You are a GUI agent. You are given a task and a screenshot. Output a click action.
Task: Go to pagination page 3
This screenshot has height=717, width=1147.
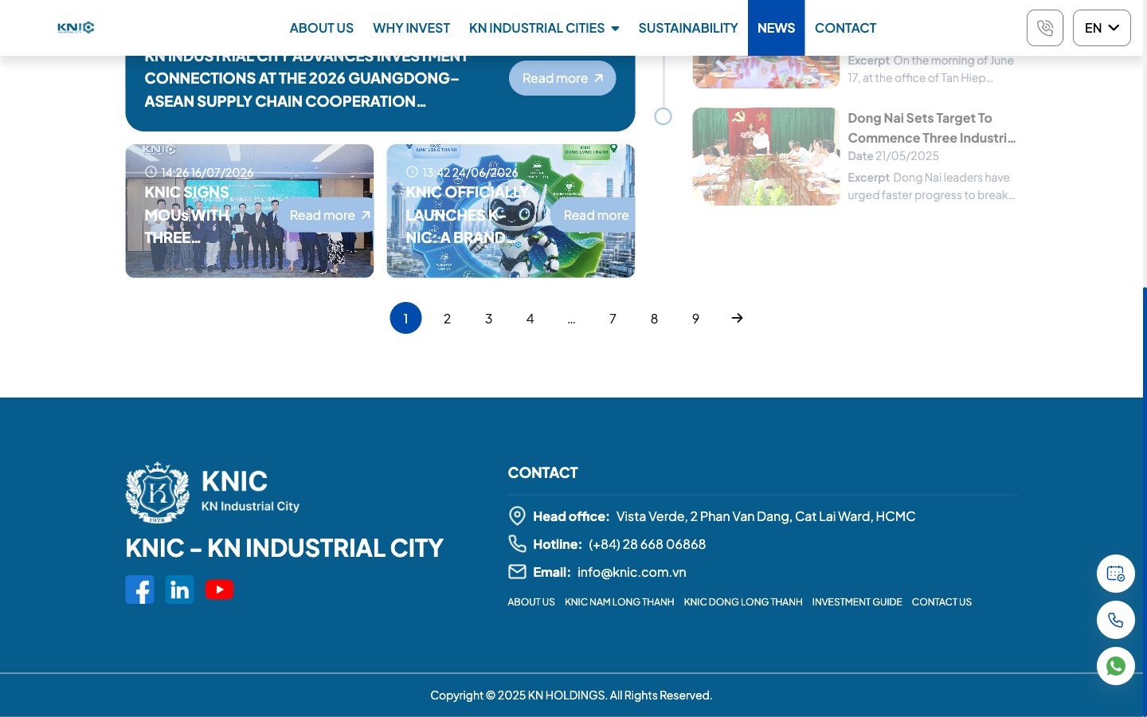[488, 318]
